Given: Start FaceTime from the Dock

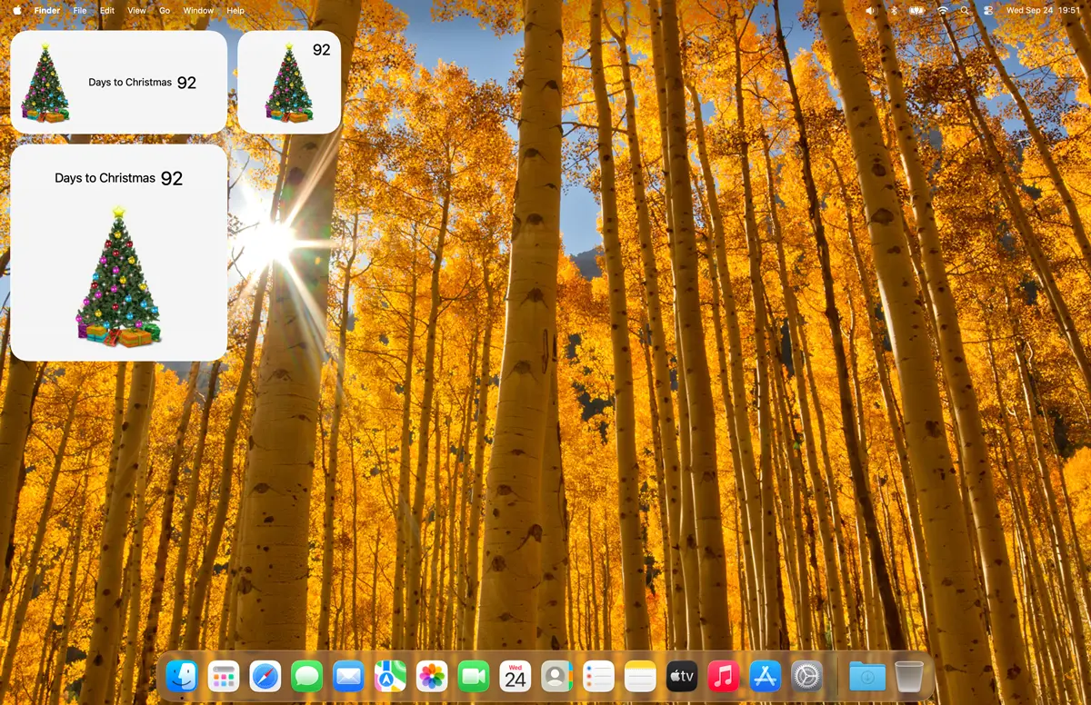Looking at the screenshot, I should 473,675.
